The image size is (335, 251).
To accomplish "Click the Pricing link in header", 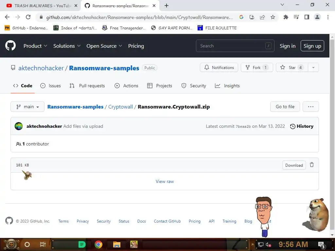I will point(136,46).
